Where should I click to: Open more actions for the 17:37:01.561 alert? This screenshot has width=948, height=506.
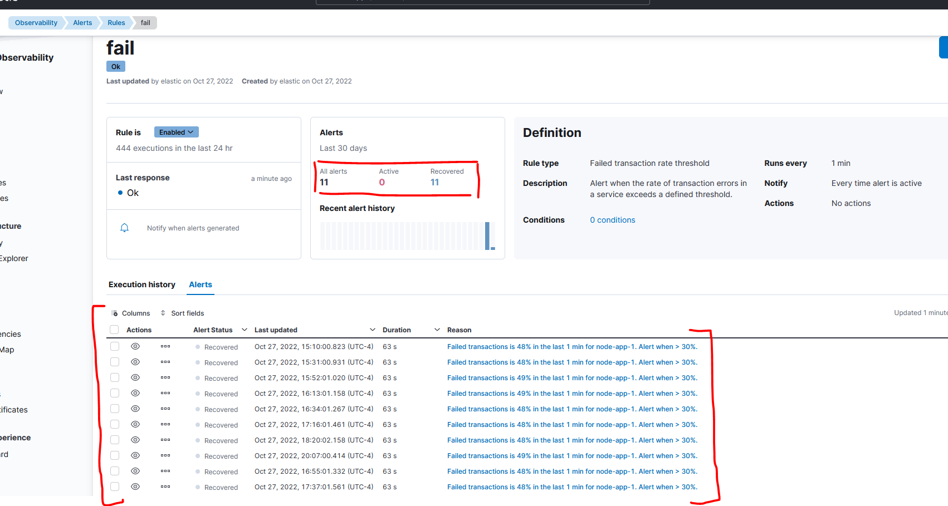pos(165,487)
